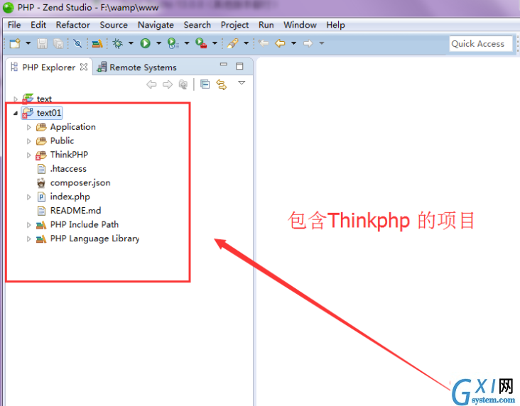The image size is (520, 406).
Task: Click the Run External Tools icon
Action: tap(201, 43)
